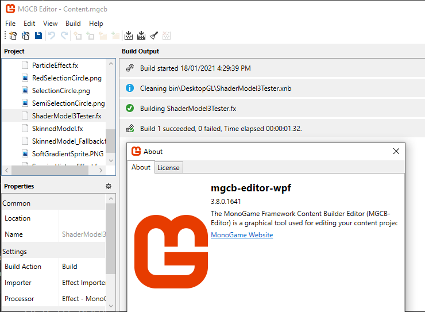Click the Settings properties group header
The height and width of the screenshot is (312, 425).
point(53,252)
